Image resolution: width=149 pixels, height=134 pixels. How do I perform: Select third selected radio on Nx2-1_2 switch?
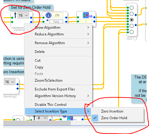[131, 20]
